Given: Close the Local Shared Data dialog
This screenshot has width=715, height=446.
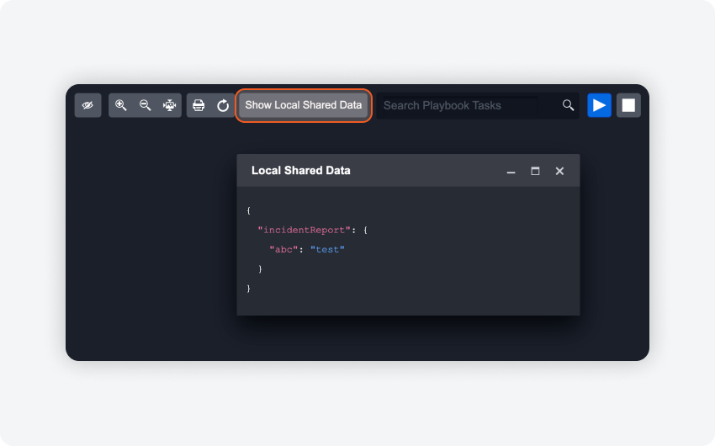Looking at the screenshot, I should (x=559, y=171).
